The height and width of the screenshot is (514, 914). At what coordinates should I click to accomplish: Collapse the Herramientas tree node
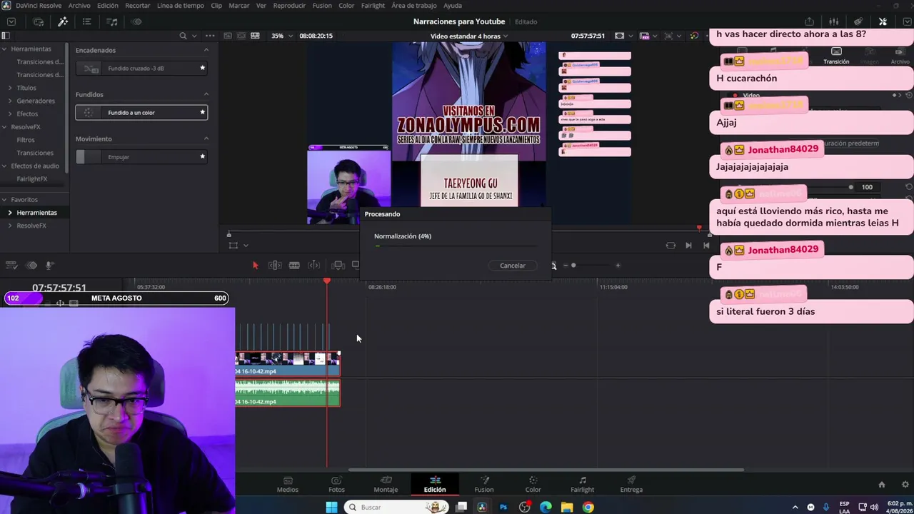tap(4, 49)
